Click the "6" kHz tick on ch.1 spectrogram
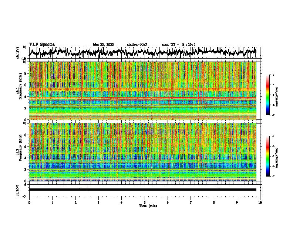Viewport: 293px width, 227px height. tap(25, 85)
